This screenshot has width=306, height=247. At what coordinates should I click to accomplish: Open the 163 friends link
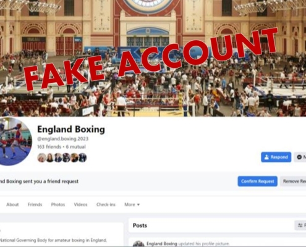(49, 147)
